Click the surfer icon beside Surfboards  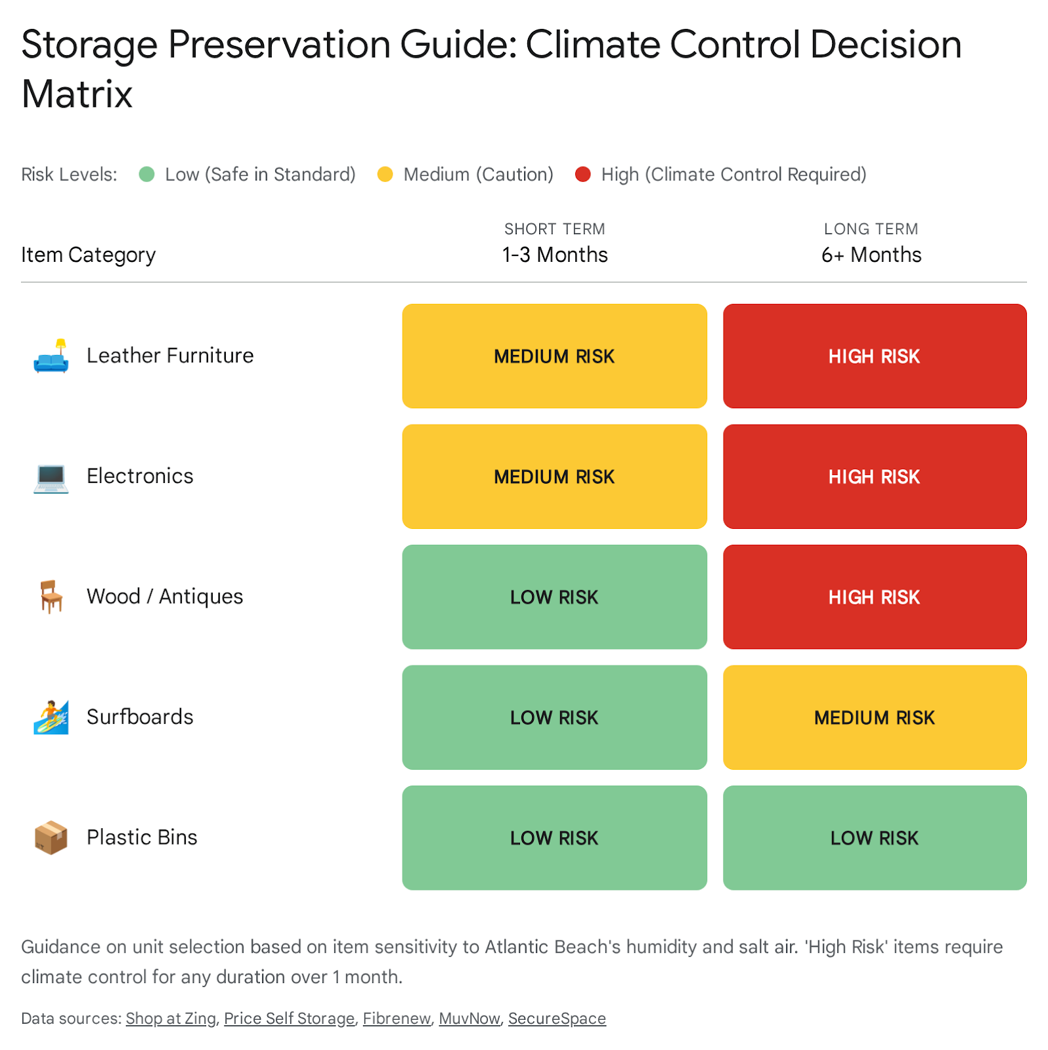(51, 717)
